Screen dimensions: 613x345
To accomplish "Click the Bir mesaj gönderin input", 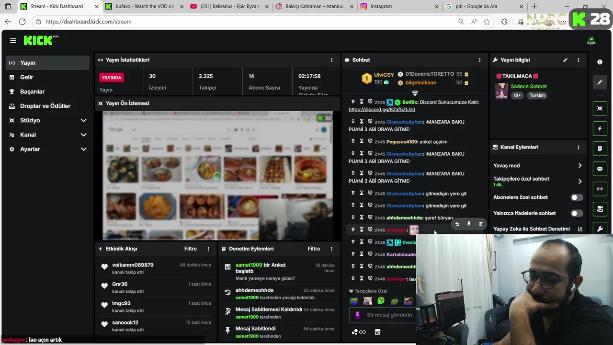I will 389,315.
